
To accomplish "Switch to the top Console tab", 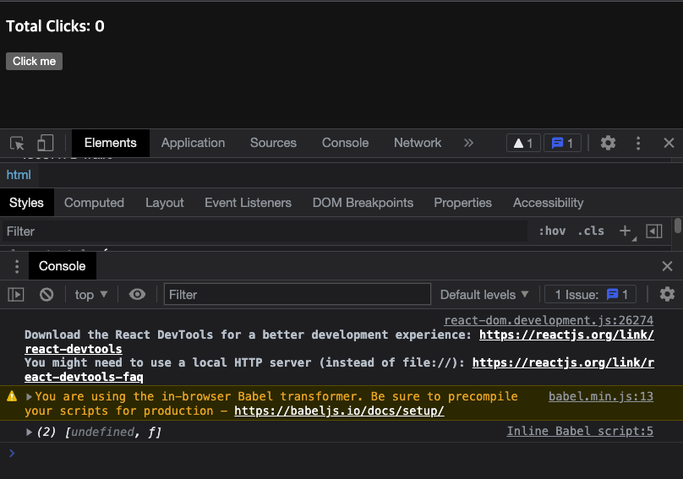I will click(x=345, y=143).
